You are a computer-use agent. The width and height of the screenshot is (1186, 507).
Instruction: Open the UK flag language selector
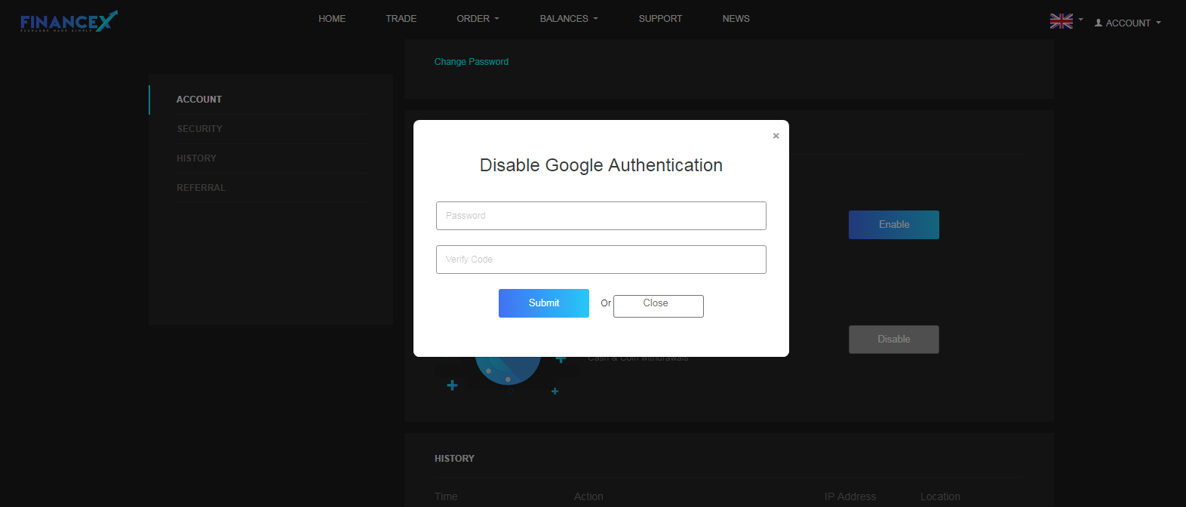click(1066, 21)
